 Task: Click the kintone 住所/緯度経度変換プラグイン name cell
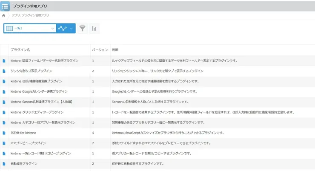click(36, 81)
